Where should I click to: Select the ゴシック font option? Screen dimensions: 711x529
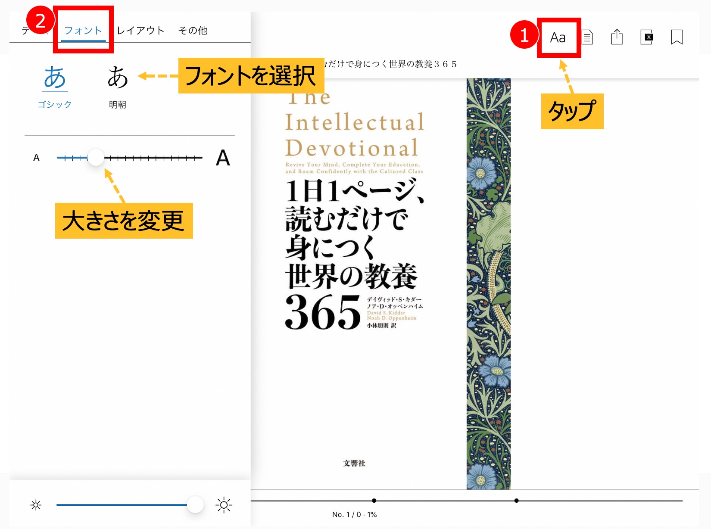pyautogui.click(x=55, y=87)
